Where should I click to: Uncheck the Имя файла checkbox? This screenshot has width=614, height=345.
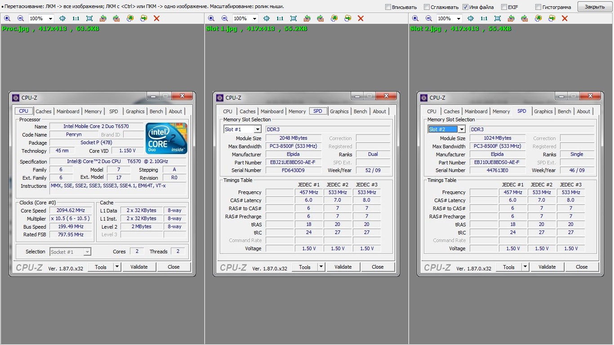[465, 7]
